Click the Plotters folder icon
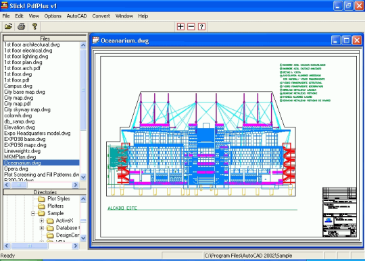This screenshot has height=261, width=365. click(41, 206)
